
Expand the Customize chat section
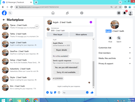click(114, 48)
